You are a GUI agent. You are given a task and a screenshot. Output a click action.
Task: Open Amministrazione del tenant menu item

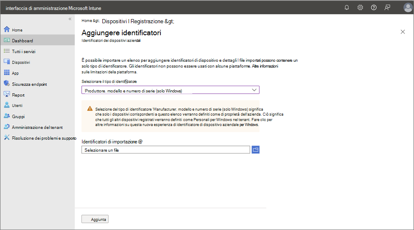click(x=37, y=127)
